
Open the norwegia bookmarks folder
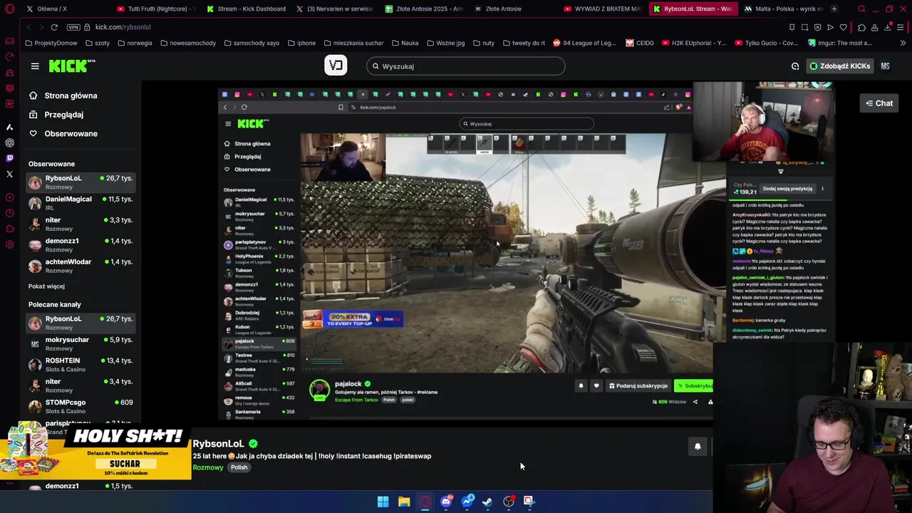click(x=135, y=43)
